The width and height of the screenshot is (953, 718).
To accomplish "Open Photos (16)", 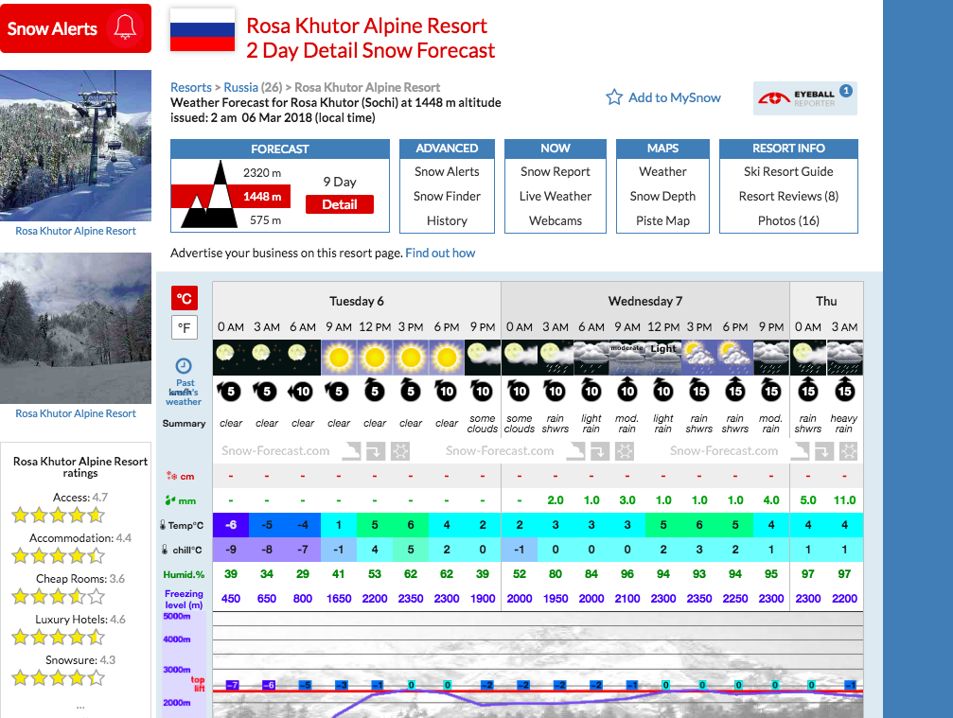I will point(788,221).
